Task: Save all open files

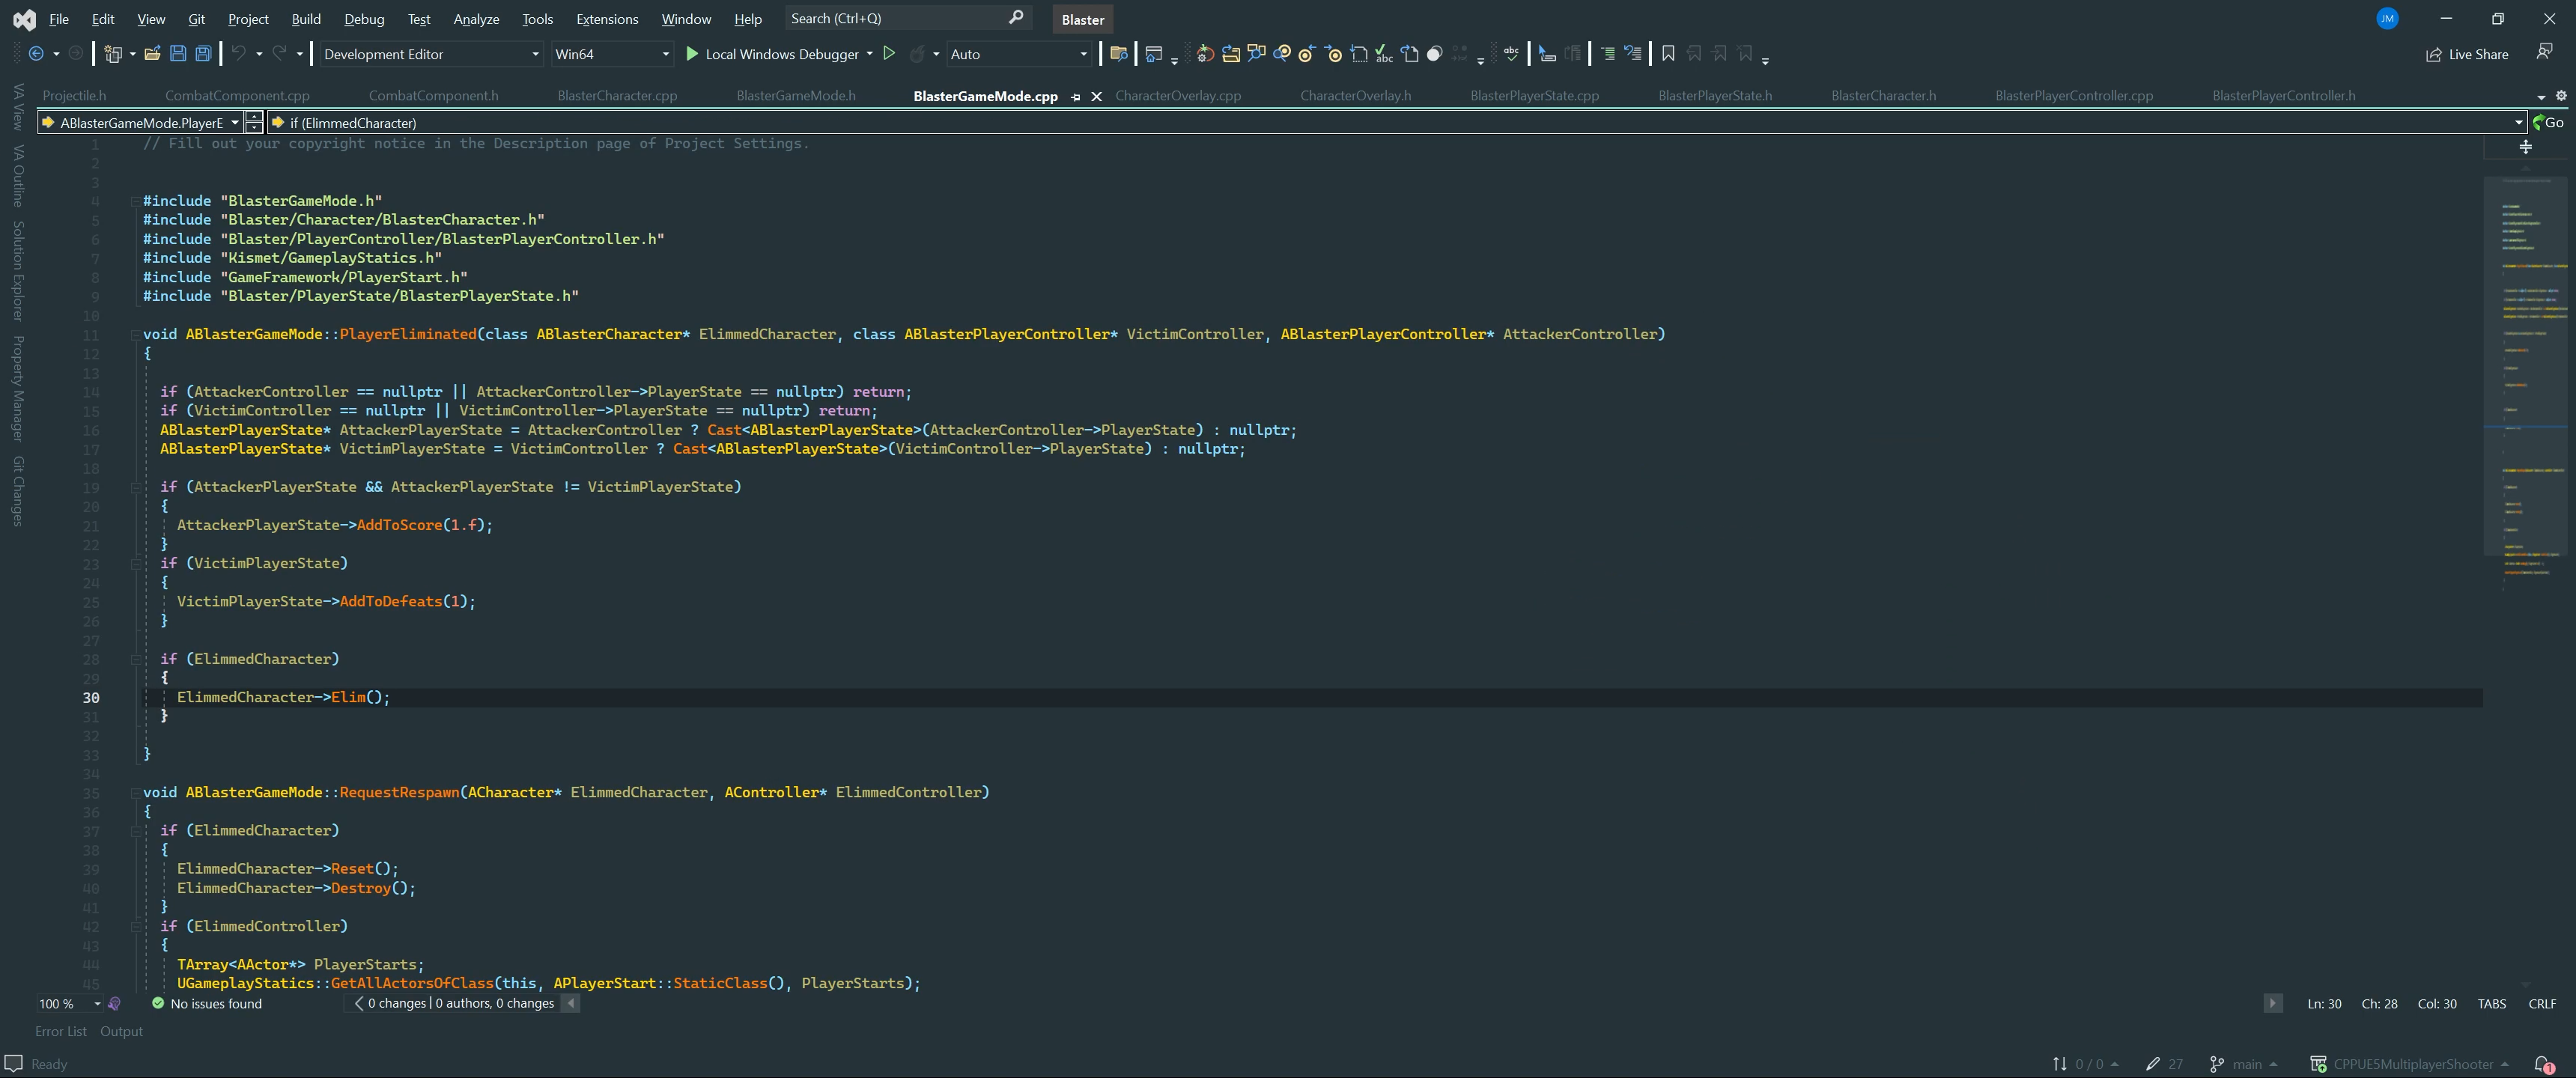Action: click(x=204, y=54)
